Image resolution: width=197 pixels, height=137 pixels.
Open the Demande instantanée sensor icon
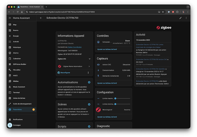point(98,76)
